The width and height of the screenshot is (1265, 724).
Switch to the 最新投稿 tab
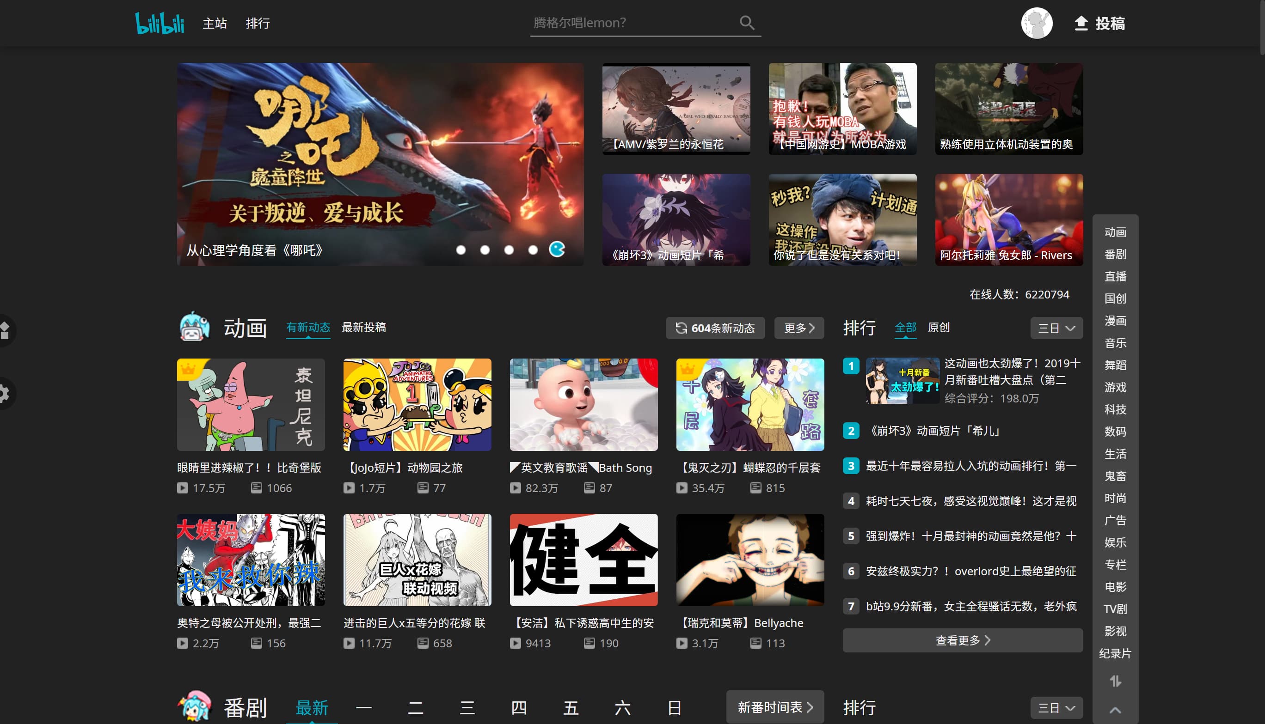(363, 327)
